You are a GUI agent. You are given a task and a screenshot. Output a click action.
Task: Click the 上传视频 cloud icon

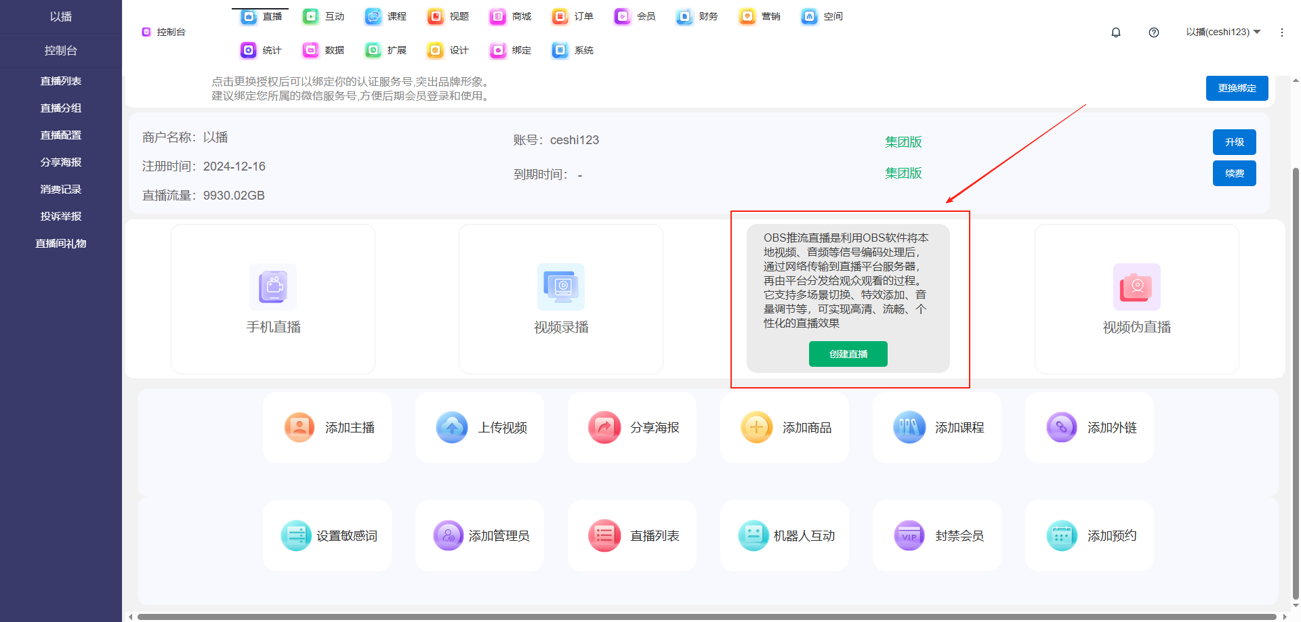click(x=452, y=428)
